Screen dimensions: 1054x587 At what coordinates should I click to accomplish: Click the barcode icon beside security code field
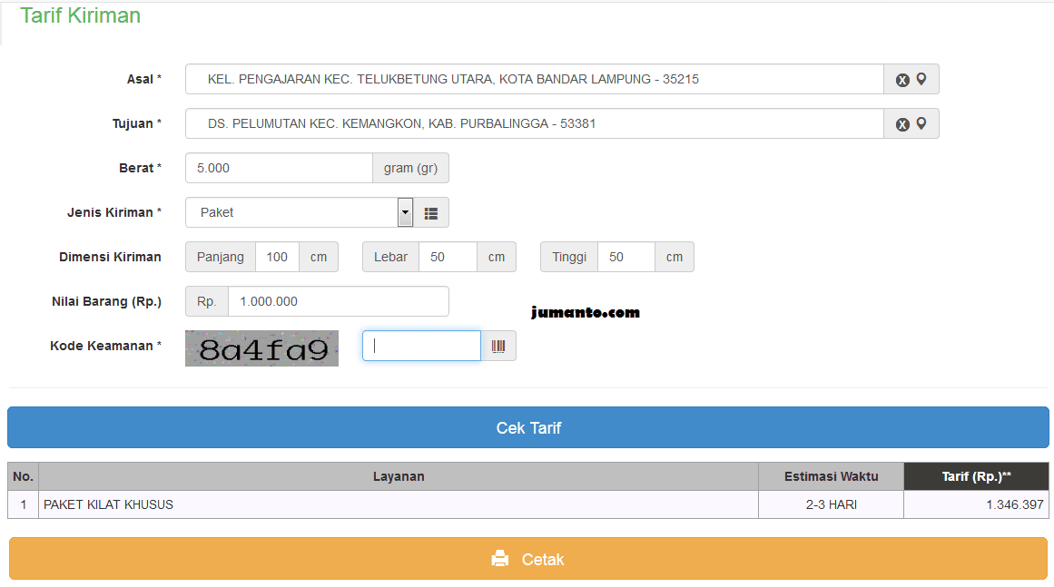[498, 346]
